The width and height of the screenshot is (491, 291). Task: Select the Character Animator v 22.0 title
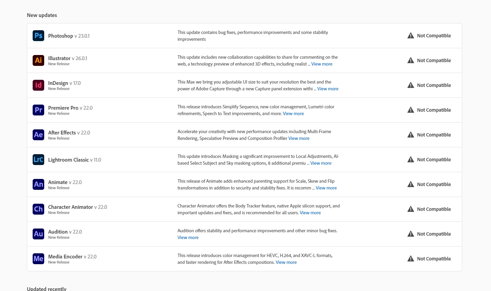point(78,207)
